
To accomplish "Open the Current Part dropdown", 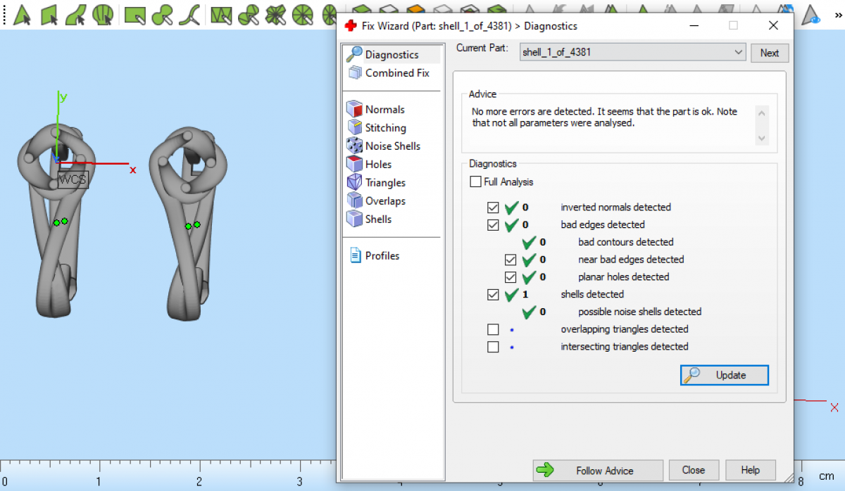I will click(738, 53).
